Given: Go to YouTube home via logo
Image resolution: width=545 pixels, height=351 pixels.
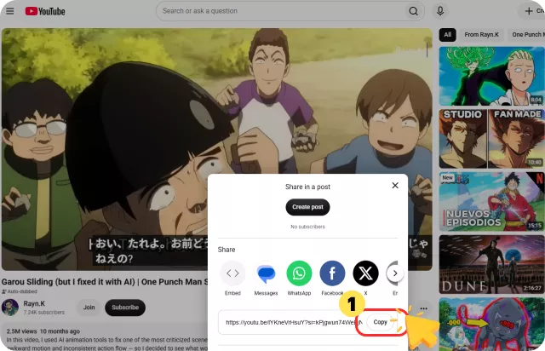Looking at the screenshot, I should (45, 11).
